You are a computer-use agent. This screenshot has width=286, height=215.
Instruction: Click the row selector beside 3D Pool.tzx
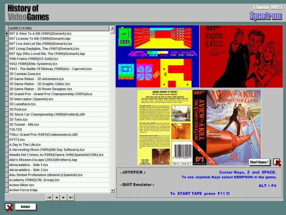[7, 109]
